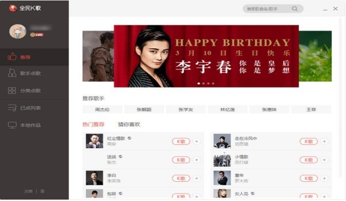Open 已点列表 playlist icon in sidebar
The height and width of the screenshot is (201, 346).
coord(12,108)
